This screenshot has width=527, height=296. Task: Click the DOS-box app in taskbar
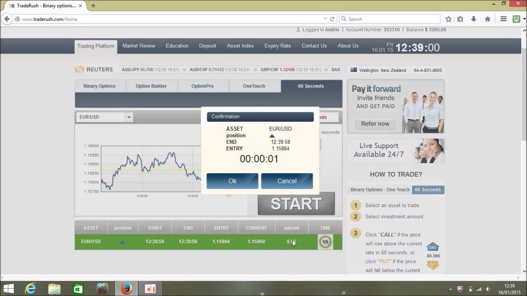point(102,289)
